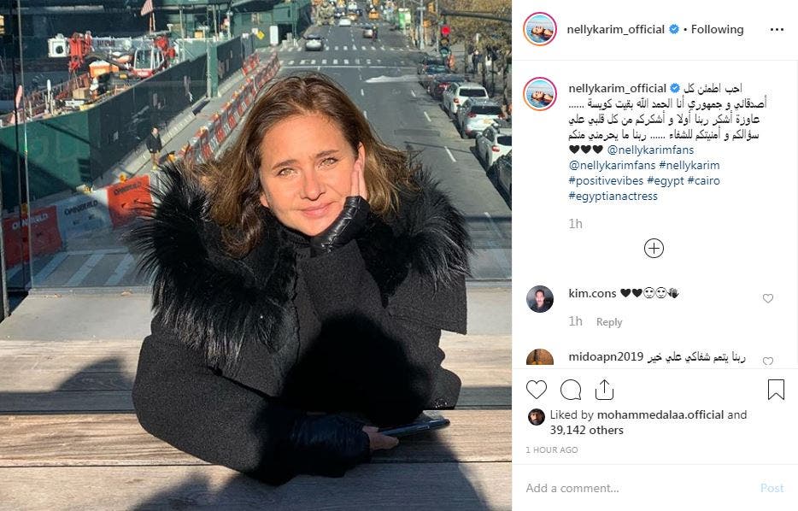Visit the @nellykarimfans mention after hearts
The width and height of the screenshot is (798, 511).
coord(650,150)
